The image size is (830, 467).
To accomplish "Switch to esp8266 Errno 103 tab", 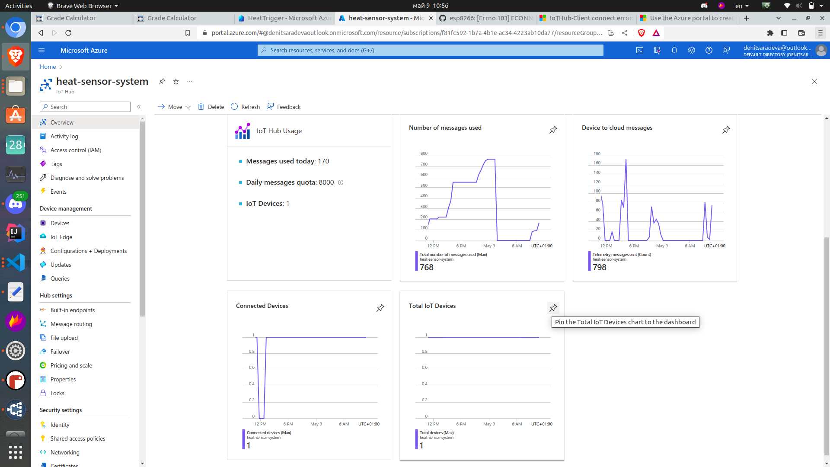I will [486, 18].
